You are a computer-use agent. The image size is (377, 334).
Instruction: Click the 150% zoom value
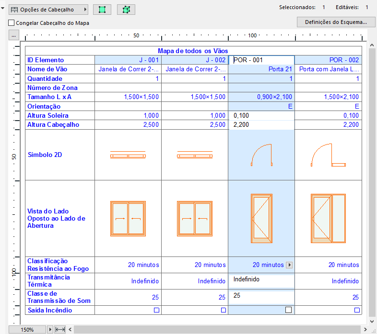(x=27, y=329)
